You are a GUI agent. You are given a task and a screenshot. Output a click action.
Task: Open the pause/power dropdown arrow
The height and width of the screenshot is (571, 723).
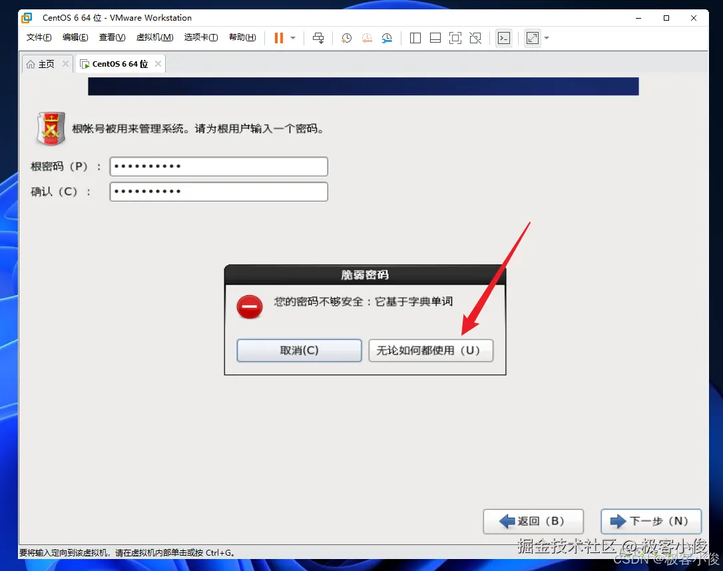point(293,38)
